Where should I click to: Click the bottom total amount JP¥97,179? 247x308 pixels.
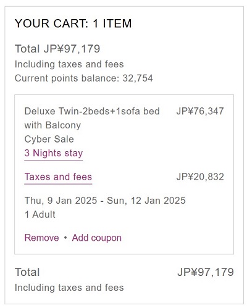[206, 272]
